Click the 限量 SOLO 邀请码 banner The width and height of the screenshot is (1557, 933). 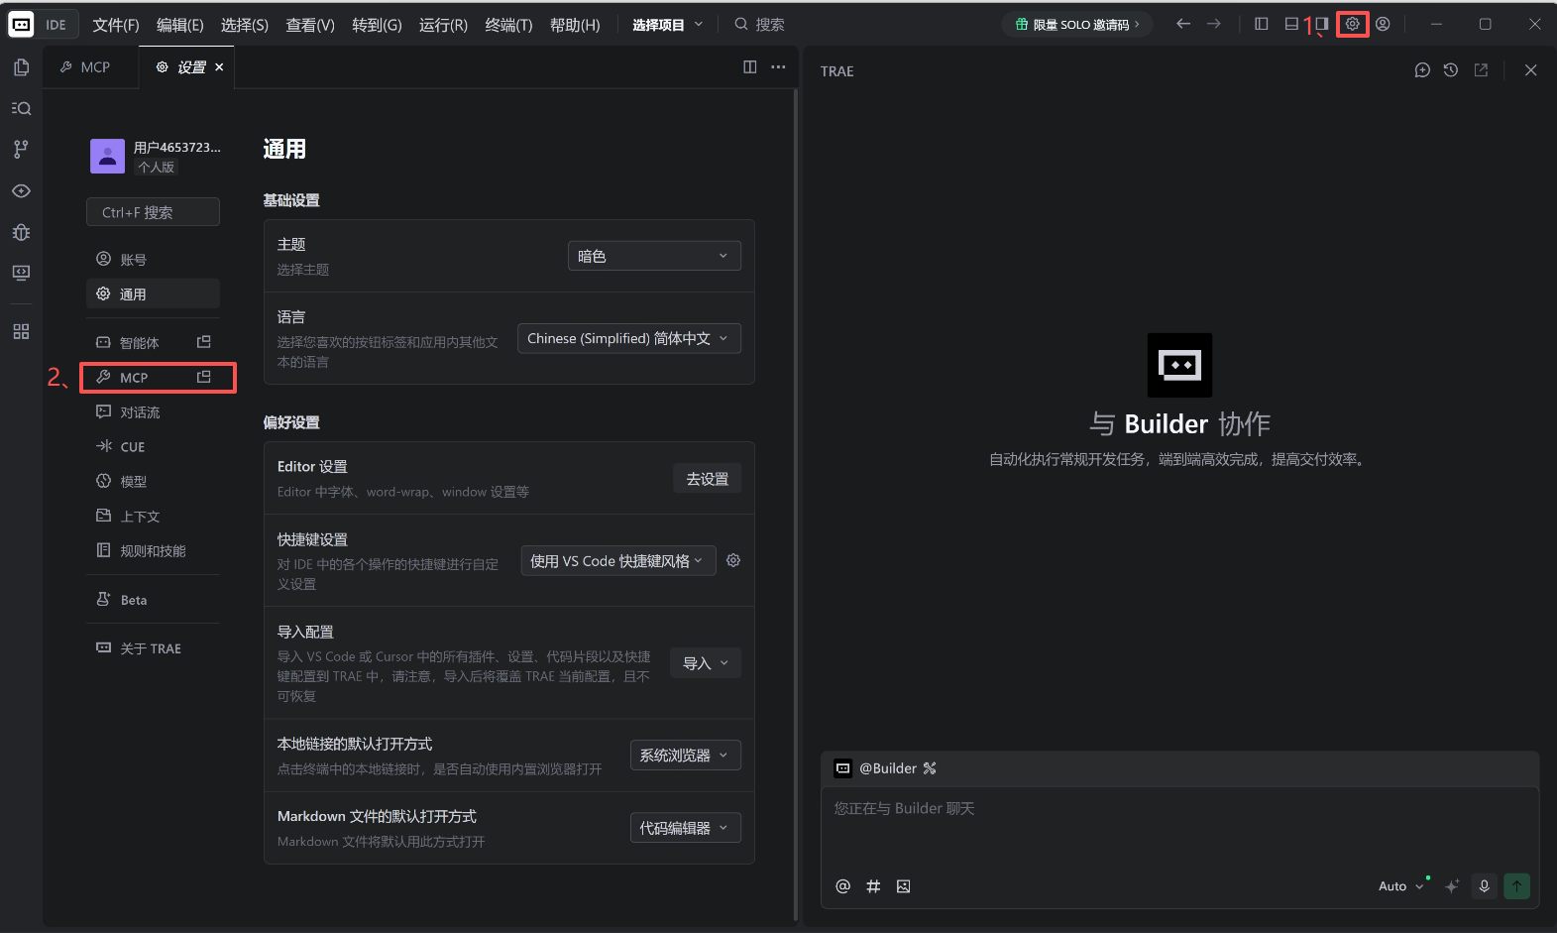[1077, 24]
